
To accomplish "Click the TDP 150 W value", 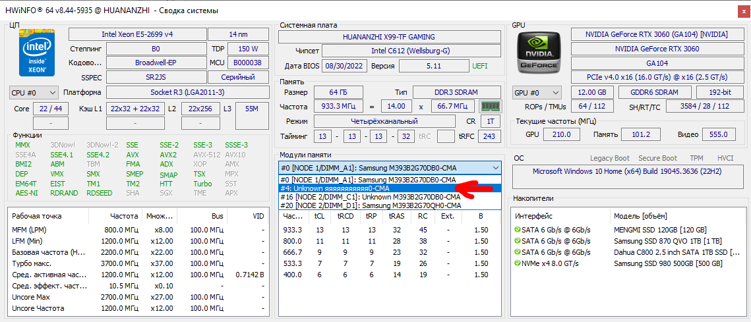I will [x=248, y=49].
